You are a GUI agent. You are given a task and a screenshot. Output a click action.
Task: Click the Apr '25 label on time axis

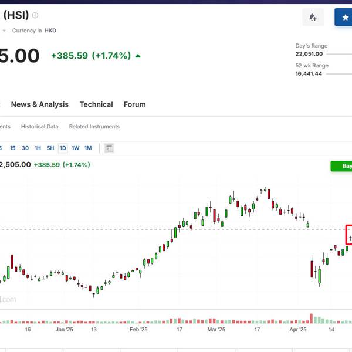pyautogui.click(x=298, y=330)
